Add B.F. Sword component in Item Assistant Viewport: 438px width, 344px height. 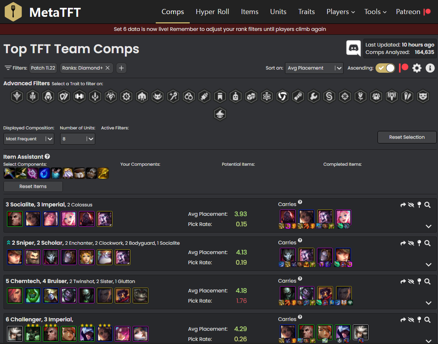point(9,173)
